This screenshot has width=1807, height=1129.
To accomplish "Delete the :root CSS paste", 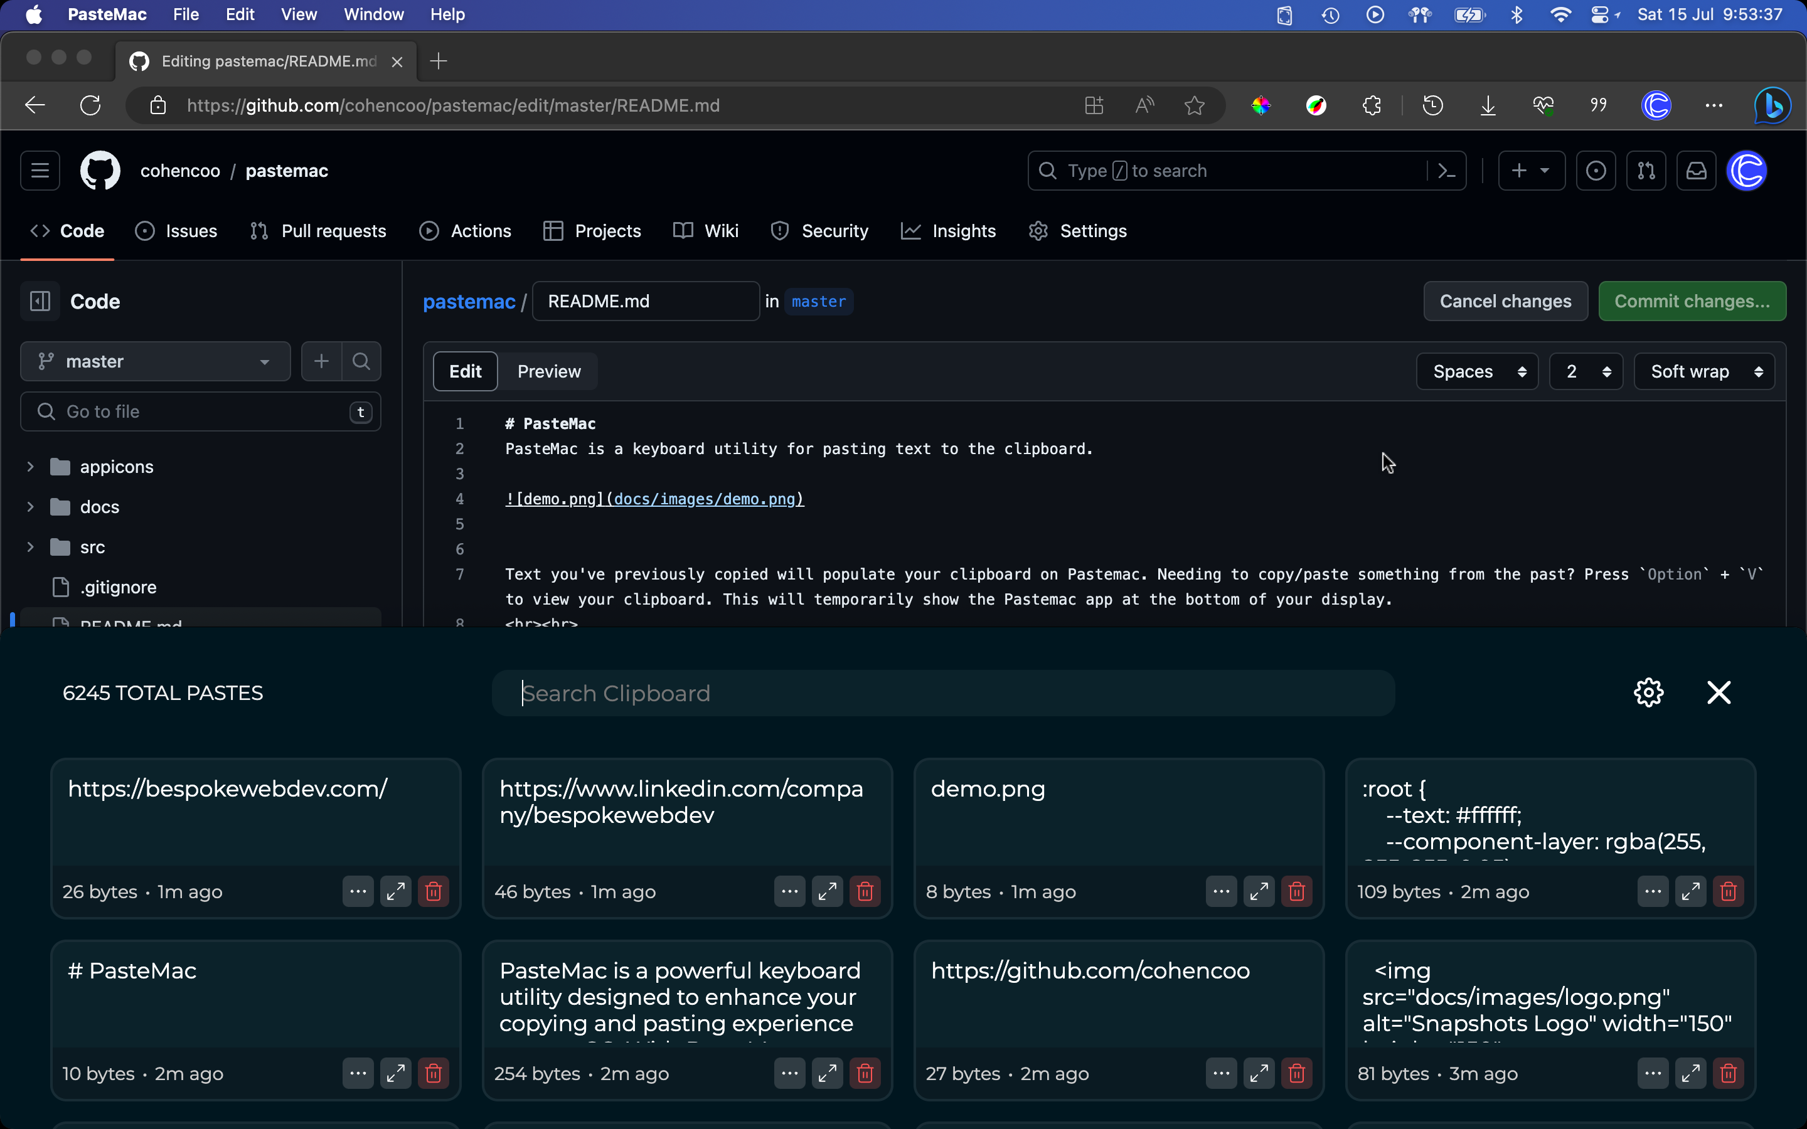I will (x=1728, y=891).
